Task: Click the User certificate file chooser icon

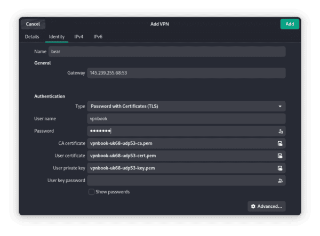Action: pos(279,156)
